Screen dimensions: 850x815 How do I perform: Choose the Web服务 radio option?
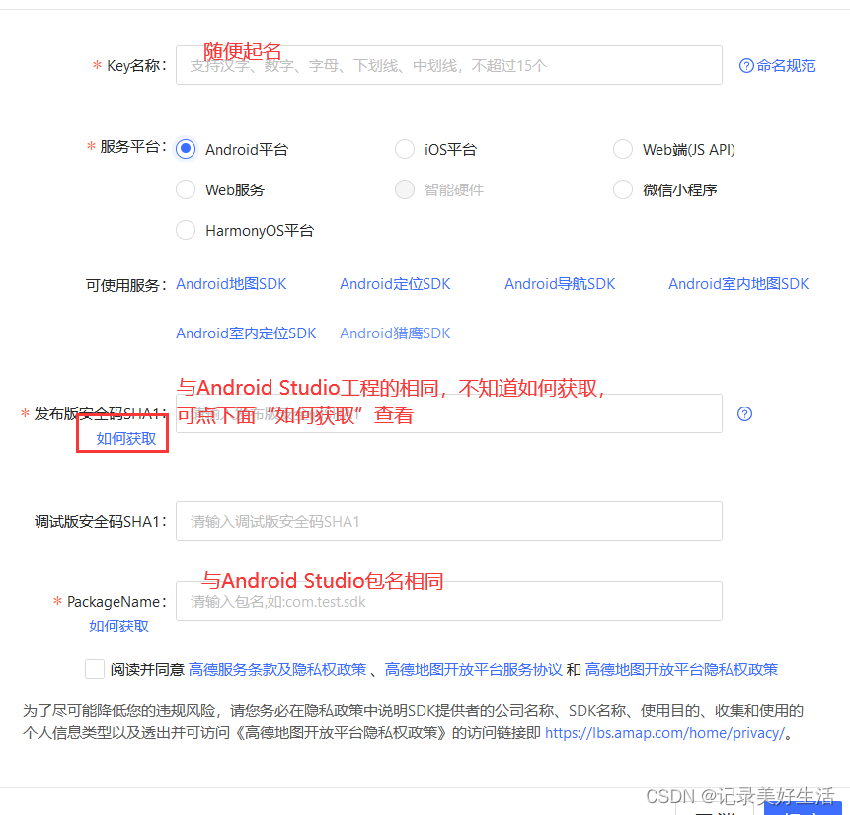(x=186, y=189)
